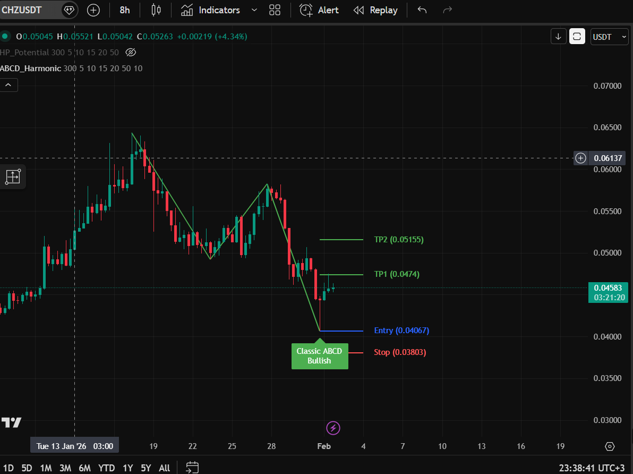Toggle the highlighted chart mode button beside USDT
Screen dimensions: 633x474
(577, 37)
